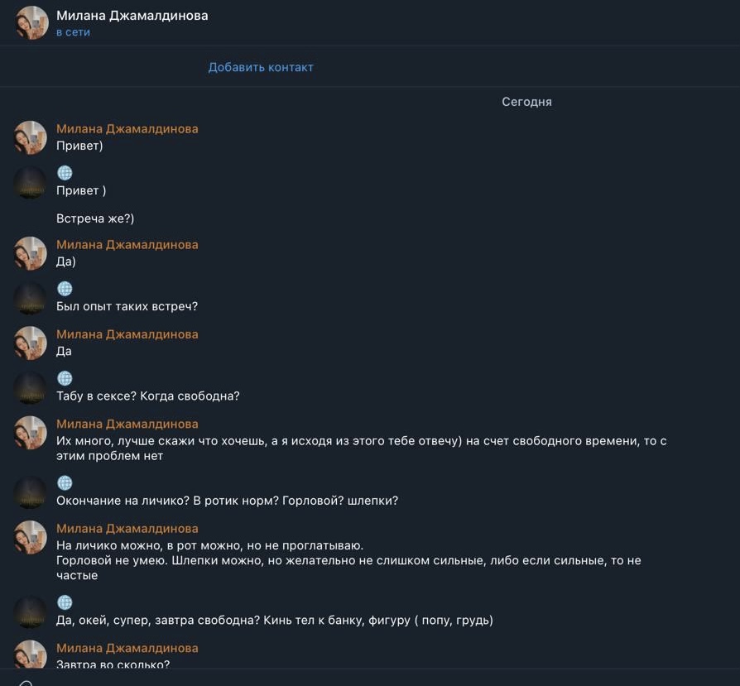Open the dark avatar beside "Да, окей, супер" message

(x=31, y=612)
